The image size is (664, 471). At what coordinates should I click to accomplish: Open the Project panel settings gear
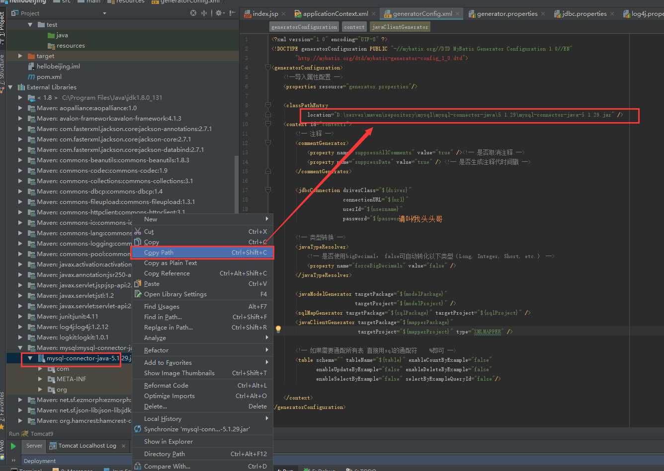coord(219,13)
